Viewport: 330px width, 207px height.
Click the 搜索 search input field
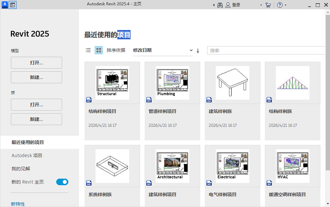pyautogui.click(x=266, y=50)
